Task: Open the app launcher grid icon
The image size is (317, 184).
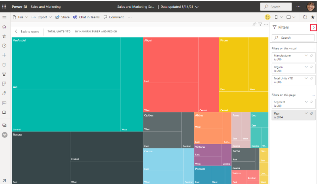Action: click(x=4, y=7)
